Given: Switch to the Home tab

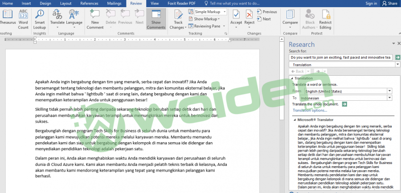Looking at the screenshot, I should point(8,4).
